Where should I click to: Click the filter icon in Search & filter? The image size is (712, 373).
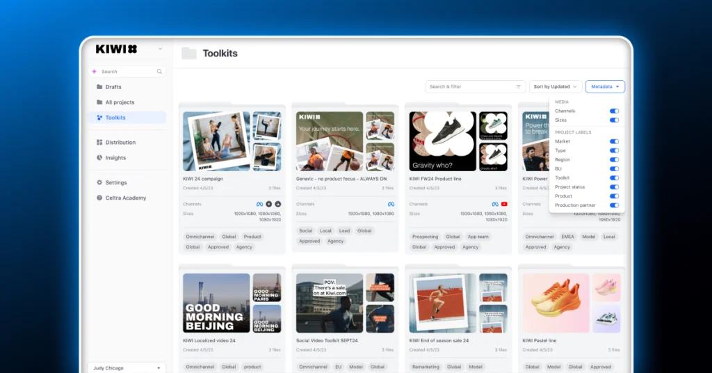pyautogui.click(x=518, y=86)
